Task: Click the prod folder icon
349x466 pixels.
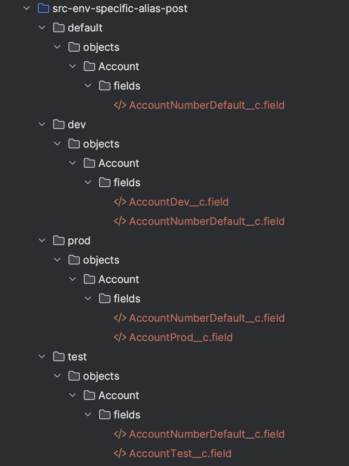Action: pos(59,241)
